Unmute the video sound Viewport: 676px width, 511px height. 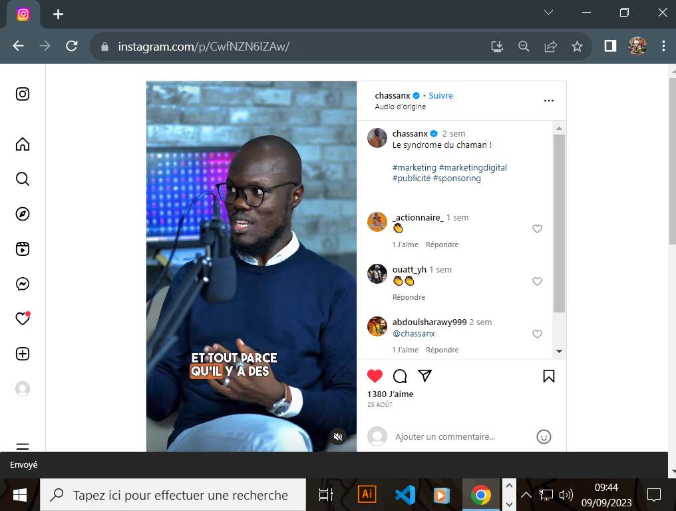point(338,436)
